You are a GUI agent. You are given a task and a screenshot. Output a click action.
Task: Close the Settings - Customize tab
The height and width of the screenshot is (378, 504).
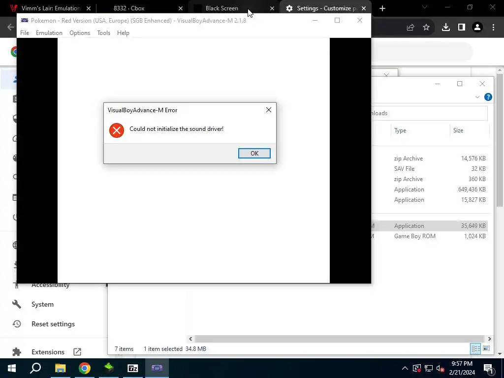pos(364,8)
